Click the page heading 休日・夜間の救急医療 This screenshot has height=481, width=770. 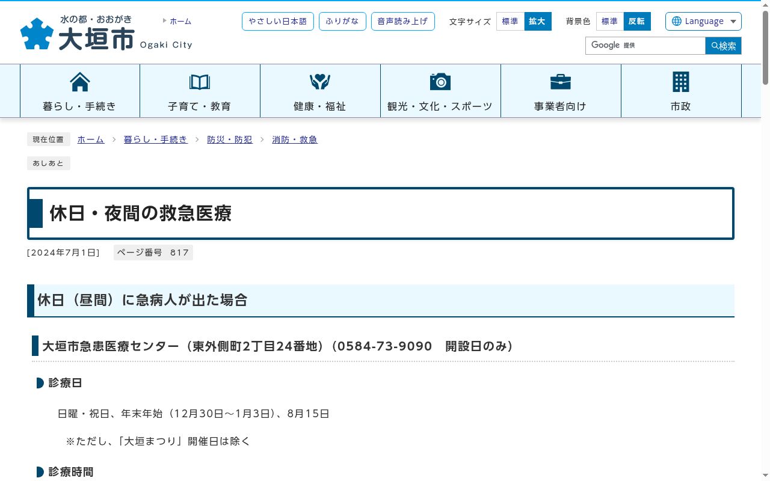(141, 213)
